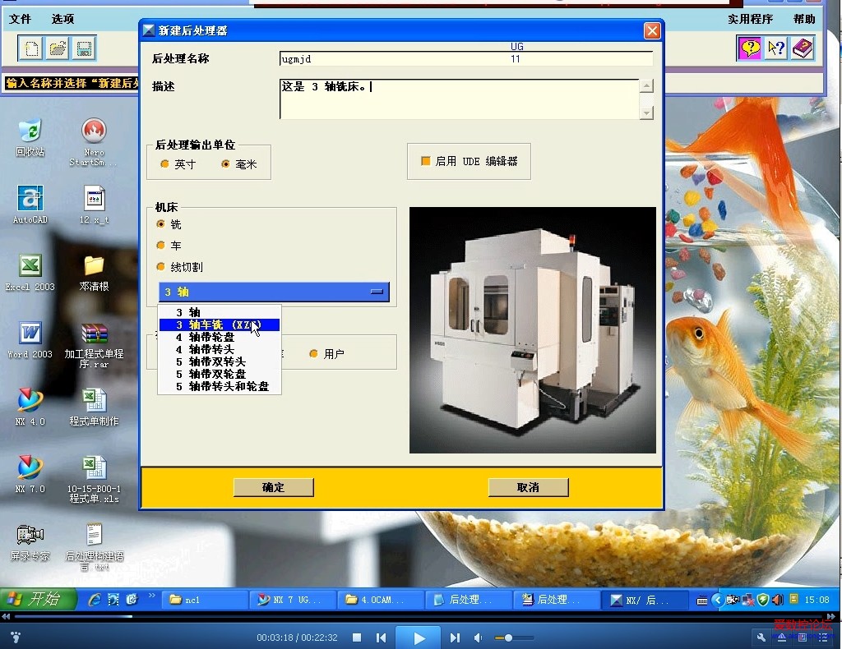
Task: Open the 文件 menu
Action: pyautogui.click(x=19, y=18)
